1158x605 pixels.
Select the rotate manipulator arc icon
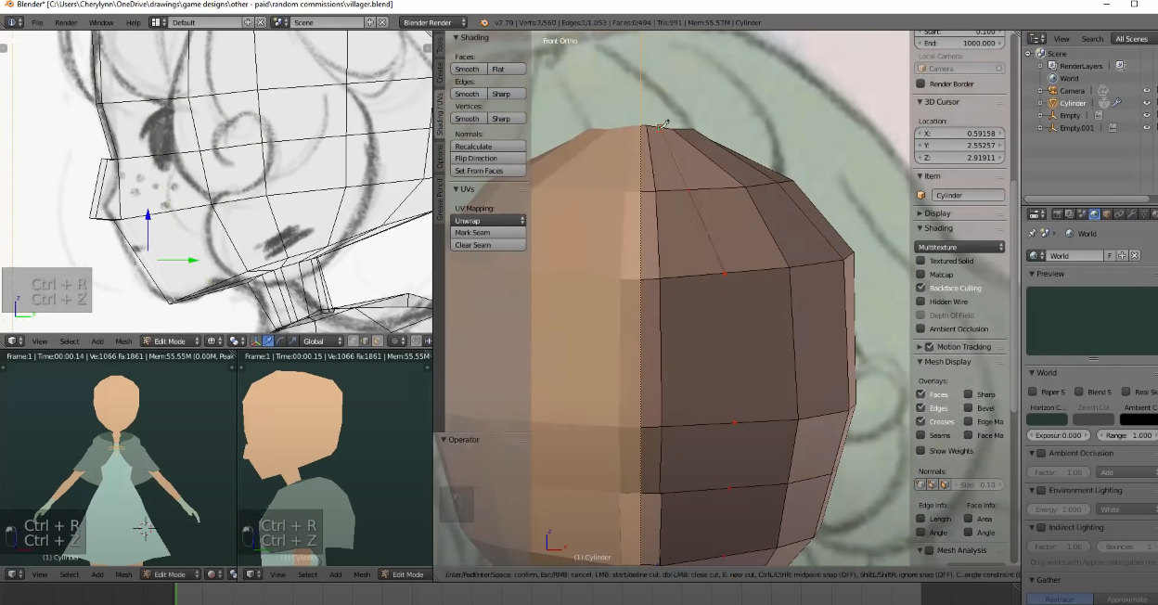coord(280,341)
